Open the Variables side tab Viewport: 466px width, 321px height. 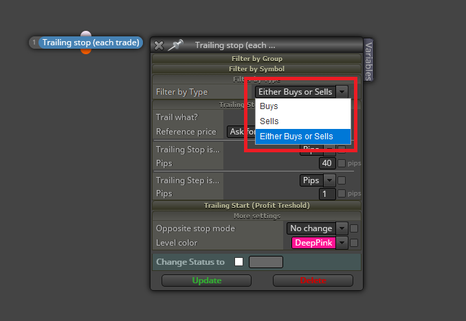[368, 60]
